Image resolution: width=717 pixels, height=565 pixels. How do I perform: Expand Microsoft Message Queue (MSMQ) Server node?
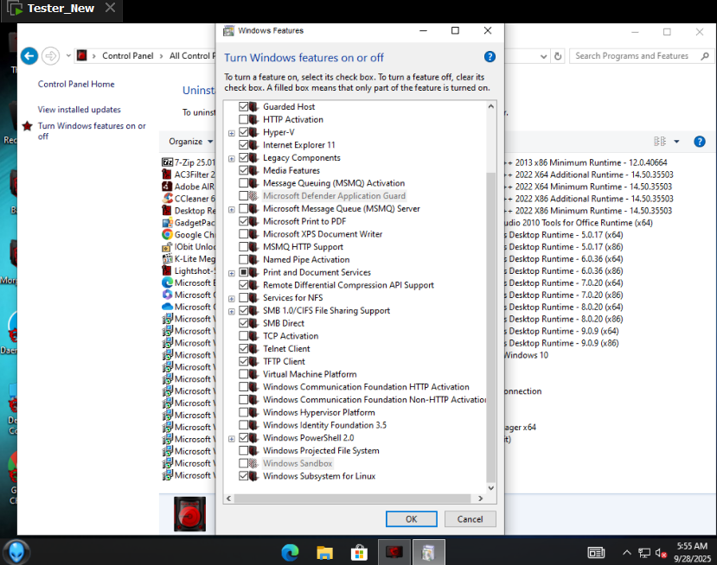click(x=232, y=210)
